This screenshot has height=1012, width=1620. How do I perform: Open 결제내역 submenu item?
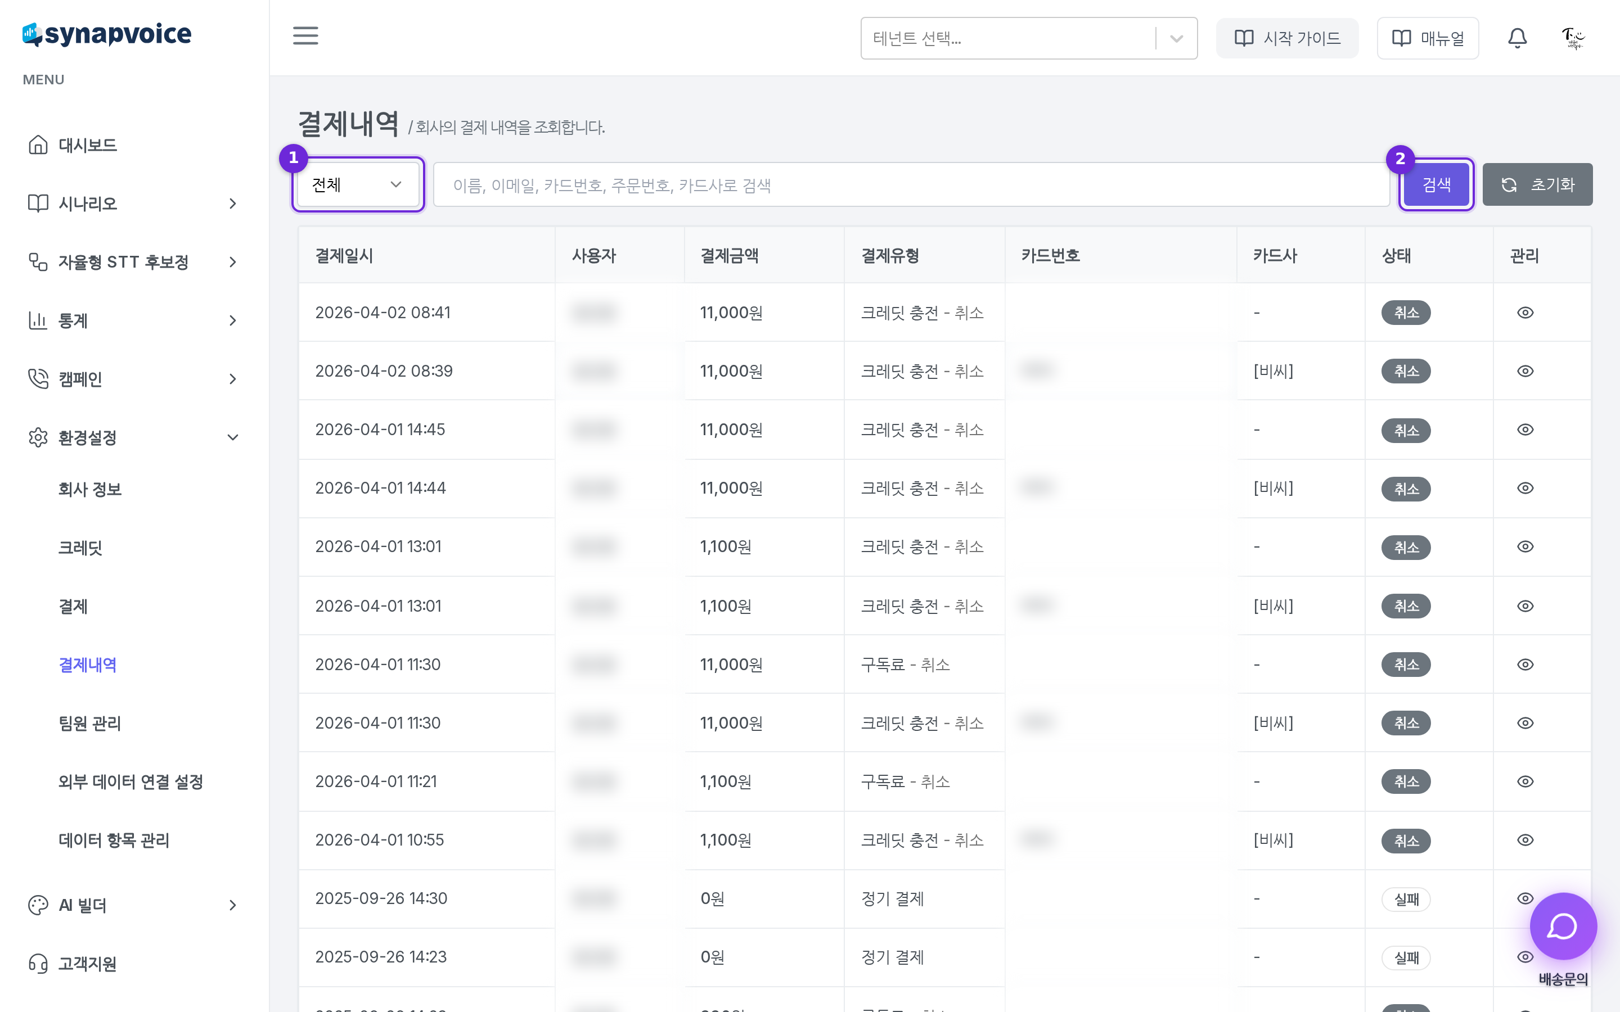[88, 665]
